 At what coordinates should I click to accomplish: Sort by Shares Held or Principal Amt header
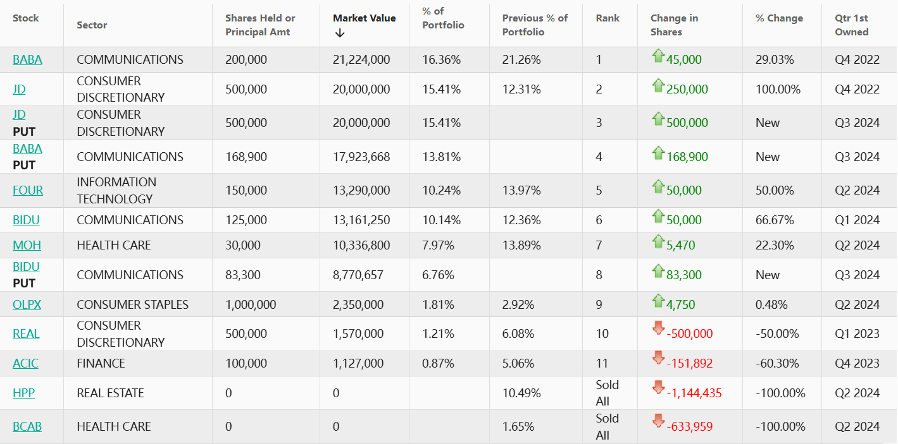pyautogui.click(x=260, y=25)
